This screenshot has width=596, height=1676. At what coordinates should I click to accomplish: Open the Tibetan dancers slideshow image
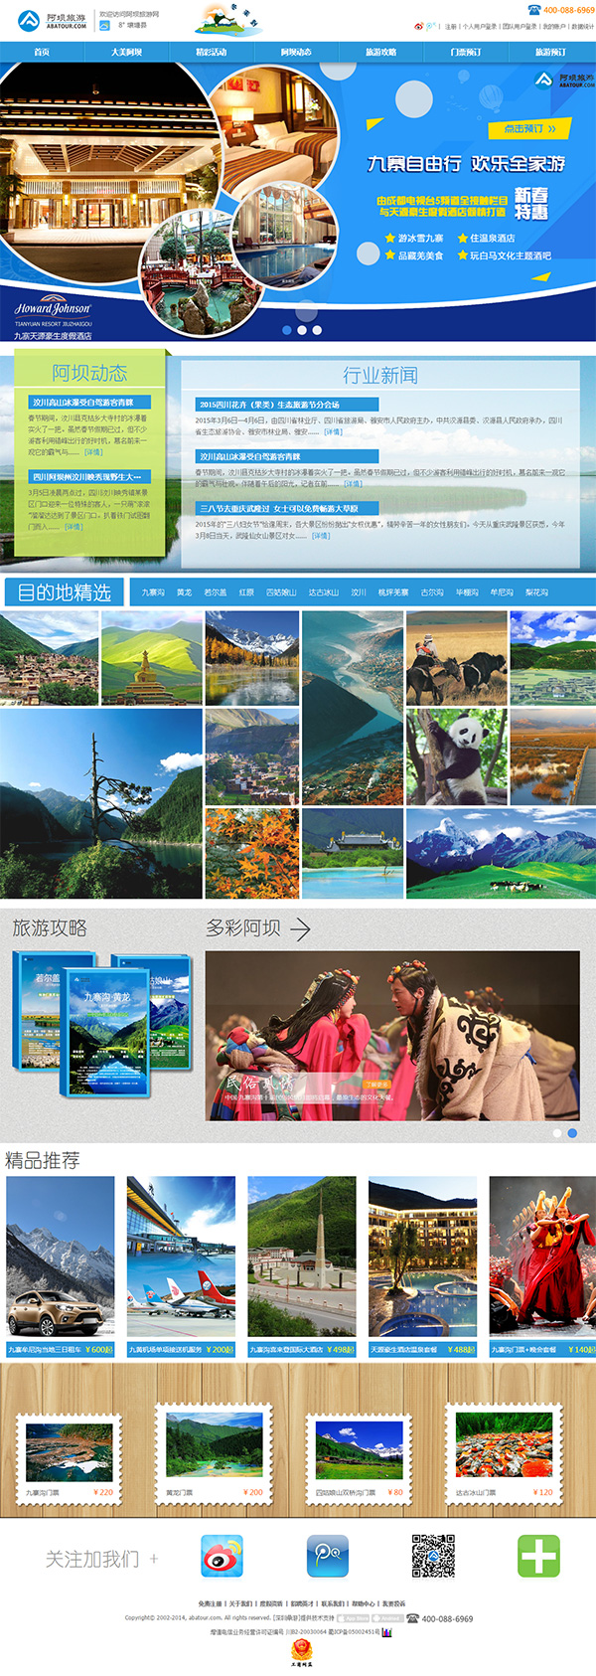[392, 1035]
